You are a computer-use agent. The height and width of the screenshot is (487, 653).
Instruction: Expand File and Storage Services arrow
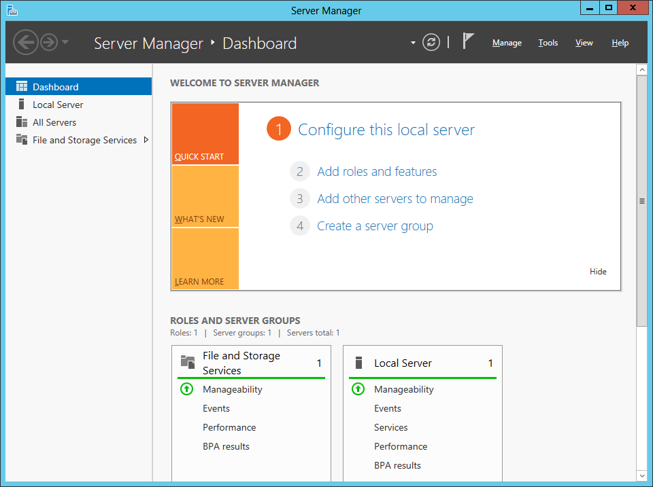coord(146,140)
